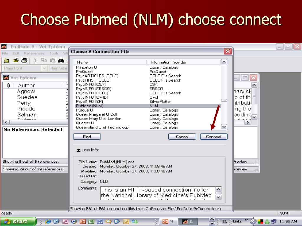Image resolution: width=302 pixels, height=226 pixels.
Task: Launch Word from quick launch bar
Action: click(x=100, y=221)
